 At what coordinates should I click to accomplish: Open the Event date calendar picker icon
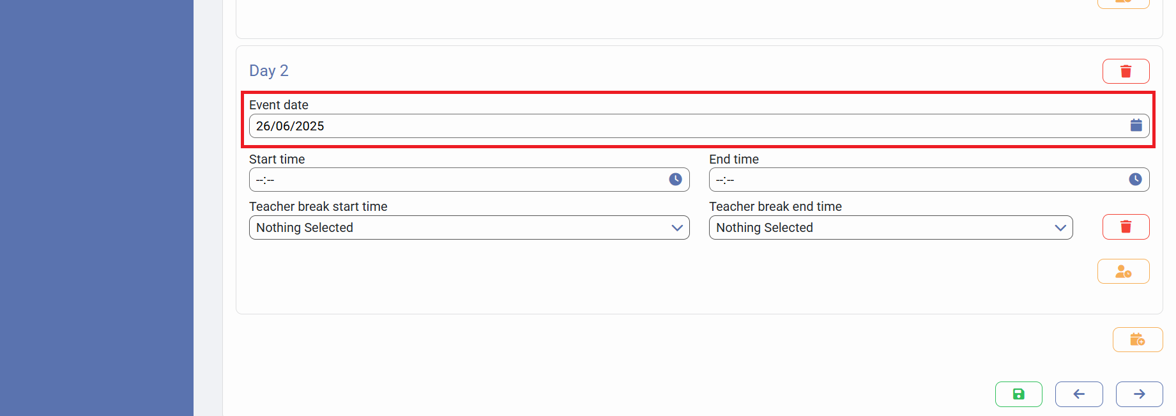[x=1136, y=125]
